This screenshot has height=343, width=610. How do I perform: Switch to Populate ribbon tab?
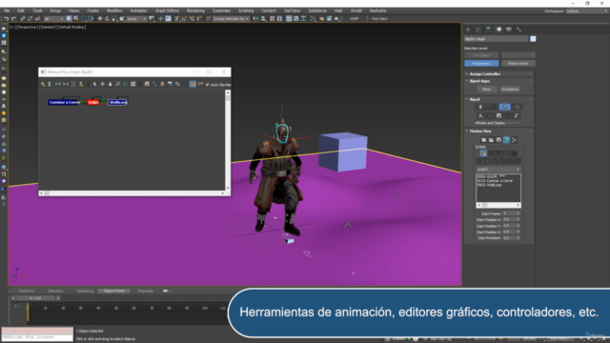pyautogui.click(x=146, y=291)
